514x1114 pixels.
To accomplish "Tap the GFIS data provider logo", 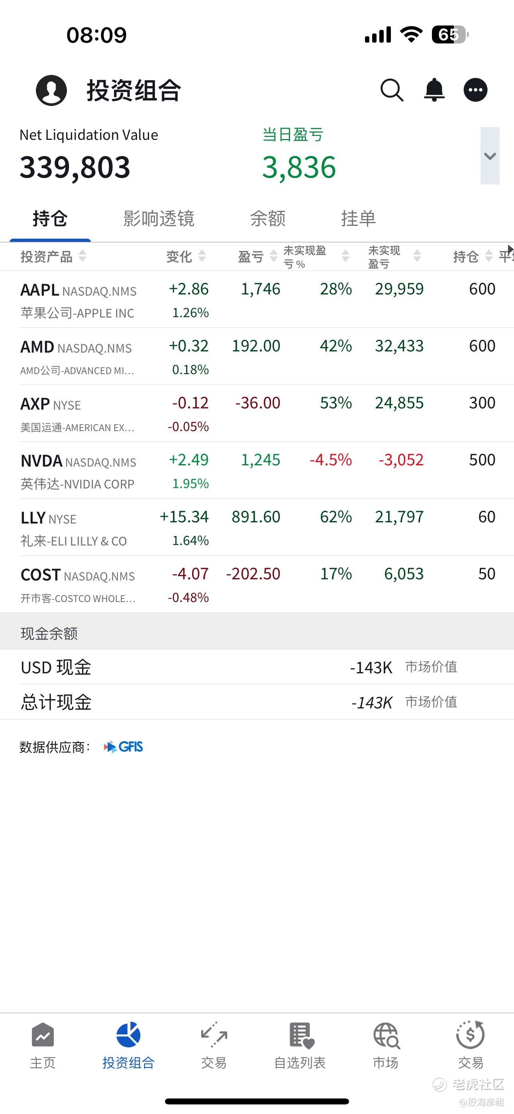I will click(123, 747).
